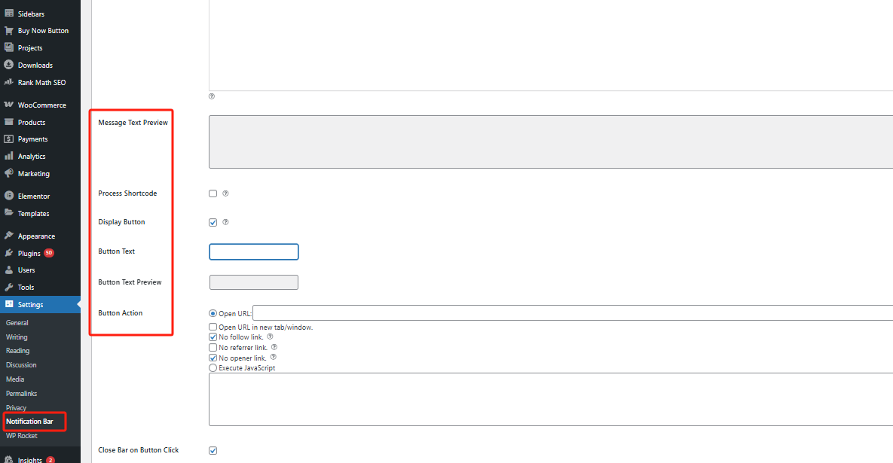Select the Open URL radio button
Image resolution: width=893 pixels, height=463 pixels.
click(x=213, y=313)
